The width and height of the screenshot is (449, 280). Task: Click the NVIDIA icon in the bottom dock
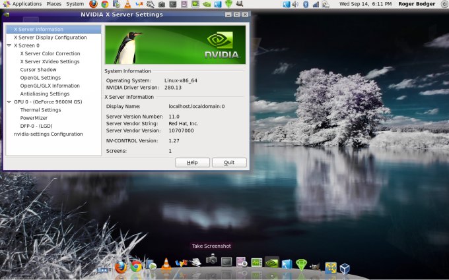pyautogui.click(x=271, y=262)
